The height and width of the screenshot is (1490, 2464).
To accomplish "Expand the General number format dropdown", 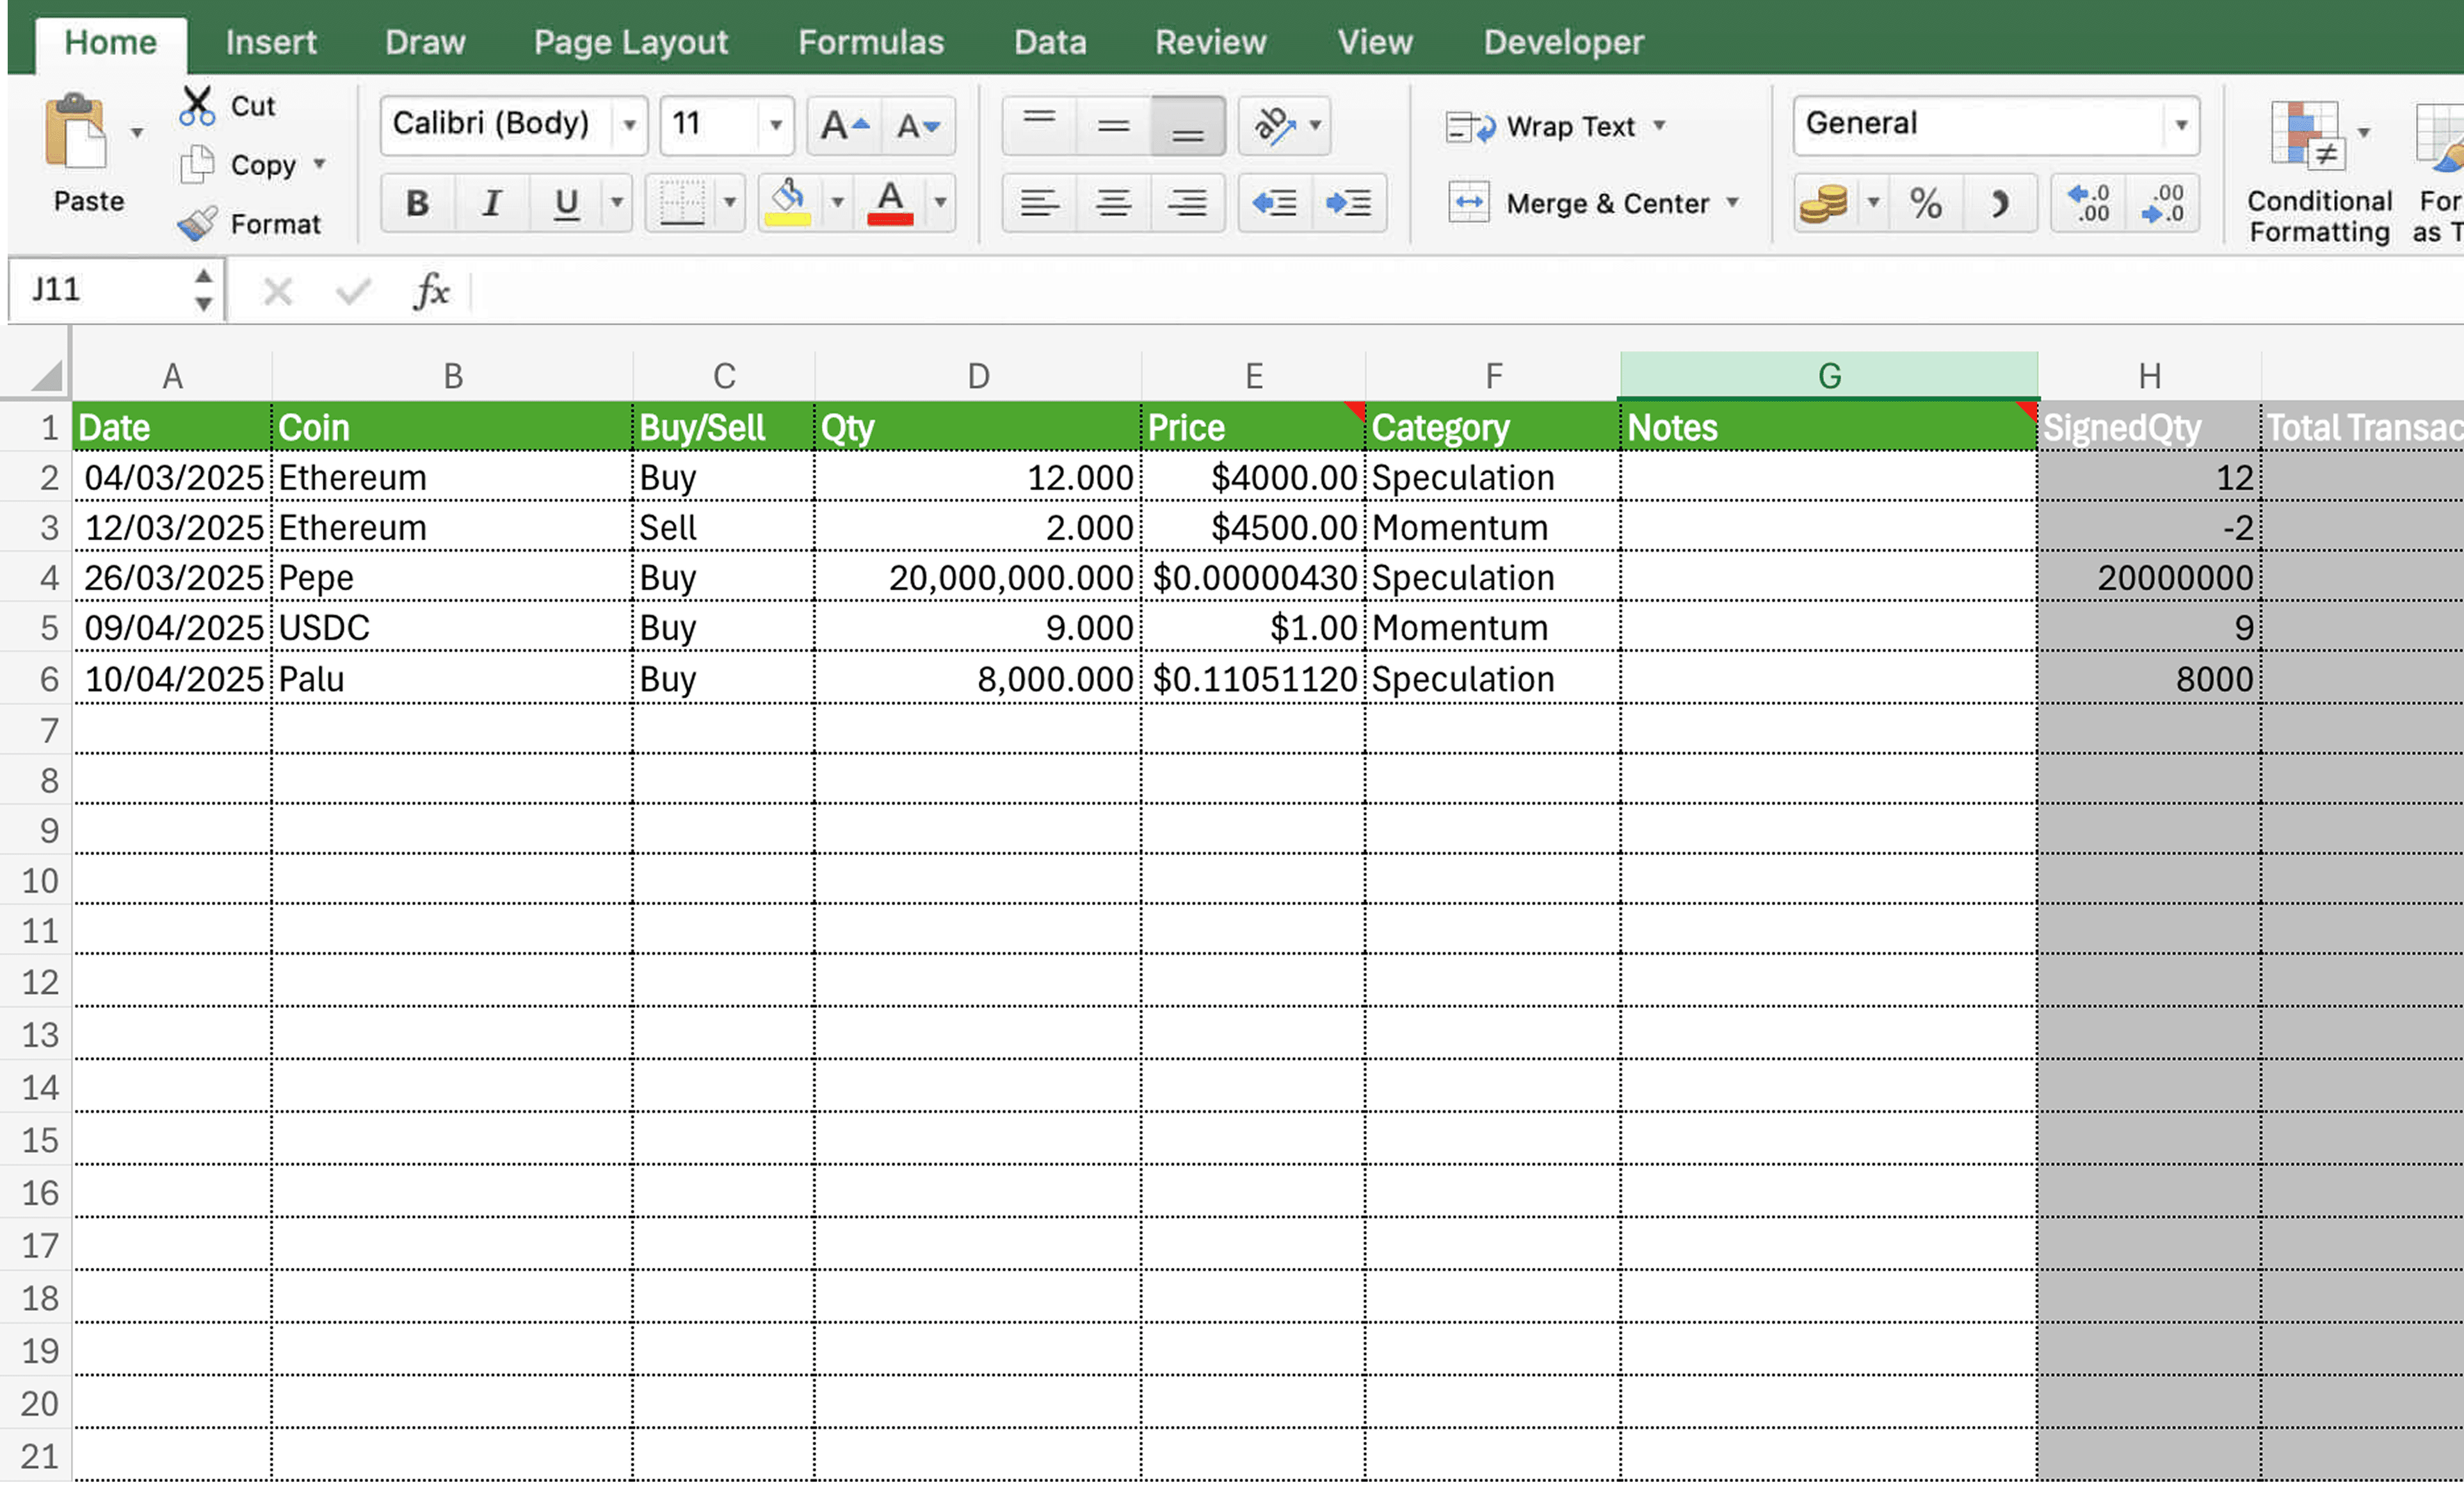I will [x=2180, y=125].
